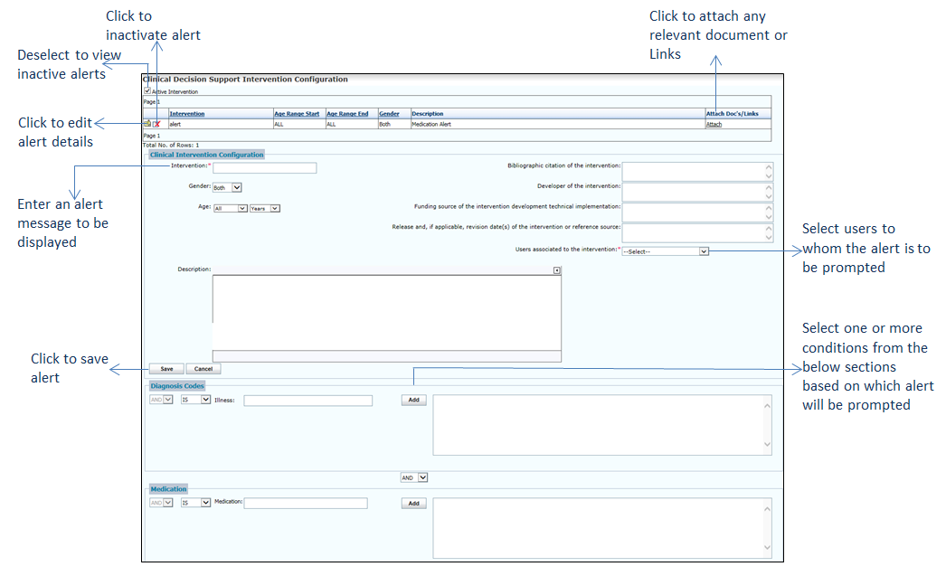Viewport: 946px width, 576px height.
Task: Focus the Medication input field
Action: pyautogui.click(x=306, y=504)
